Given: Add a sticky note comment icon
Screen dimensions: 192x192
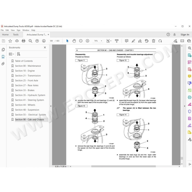Looking at the screenshot, I should pyautogui.click(x=126, y=41).
